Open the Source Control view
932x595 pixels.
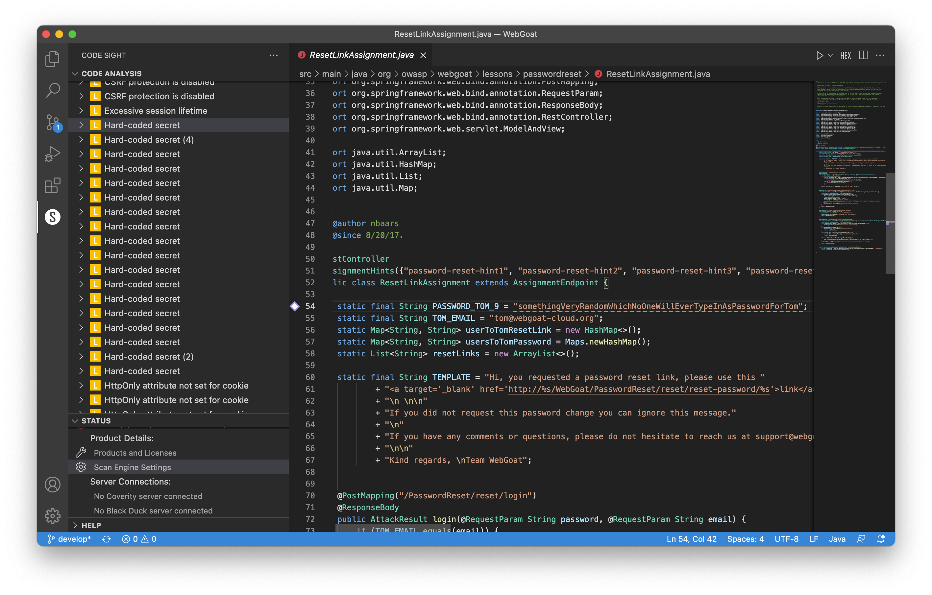[52, 123]
